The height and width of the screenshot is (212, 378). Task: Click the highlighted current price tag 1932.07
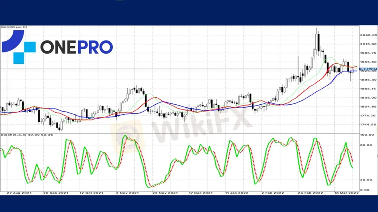tap(368, 69)
